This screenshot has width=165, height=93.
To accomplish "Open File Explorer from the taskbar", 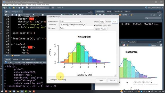I will (18, 91).
